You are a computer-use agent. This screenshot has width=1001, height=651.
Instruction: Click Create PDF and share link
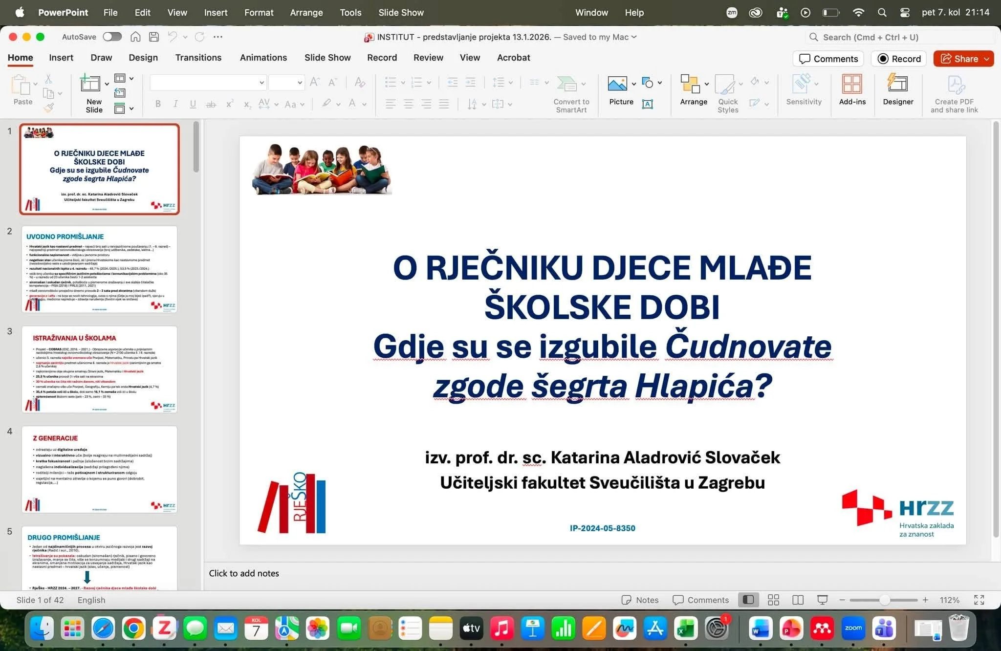954,94
